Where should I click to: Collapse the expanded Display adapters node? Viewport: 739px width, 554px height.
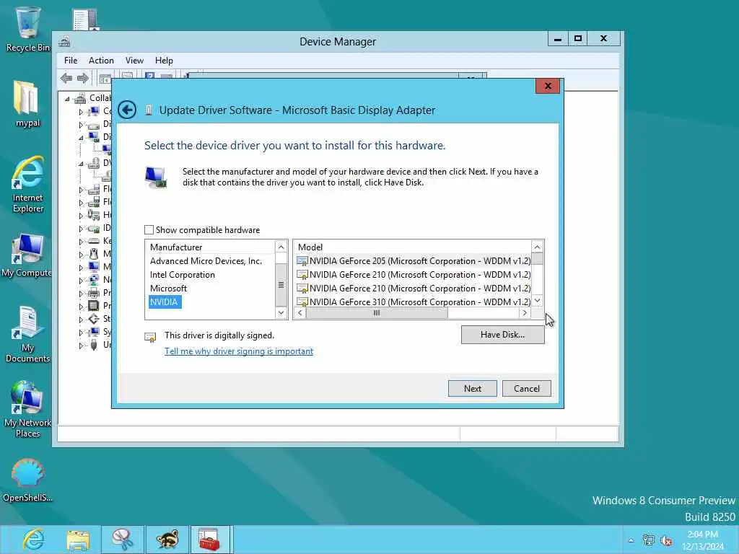pos(81,138)
